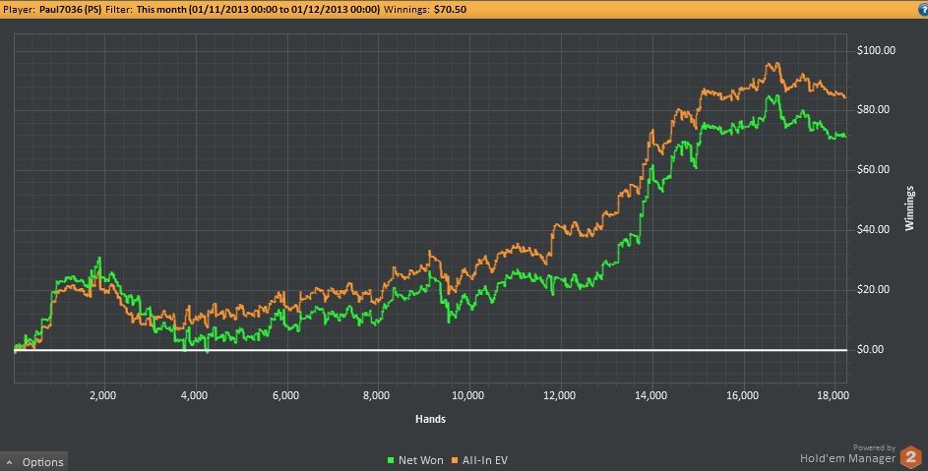Click the $100.00 axis value

[x=876, y=50]
